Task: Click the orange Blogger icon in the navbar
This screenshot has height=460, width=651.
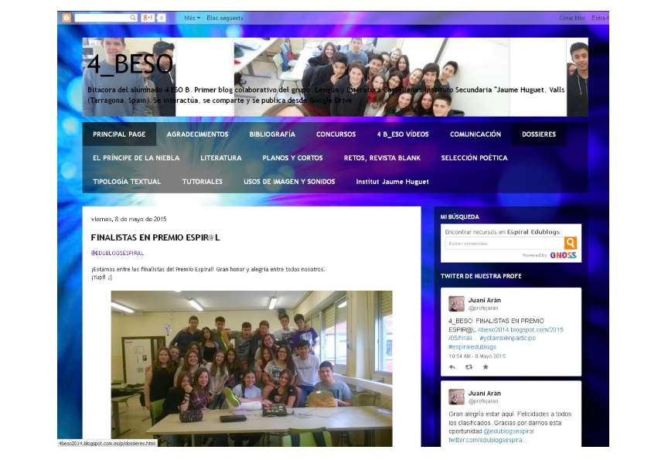Action: coord(67,16)
